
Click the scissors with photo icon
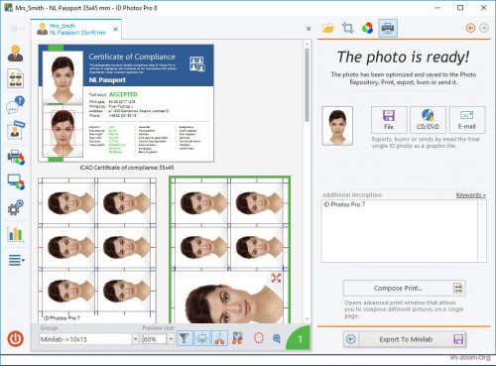(x=237, y=338)
